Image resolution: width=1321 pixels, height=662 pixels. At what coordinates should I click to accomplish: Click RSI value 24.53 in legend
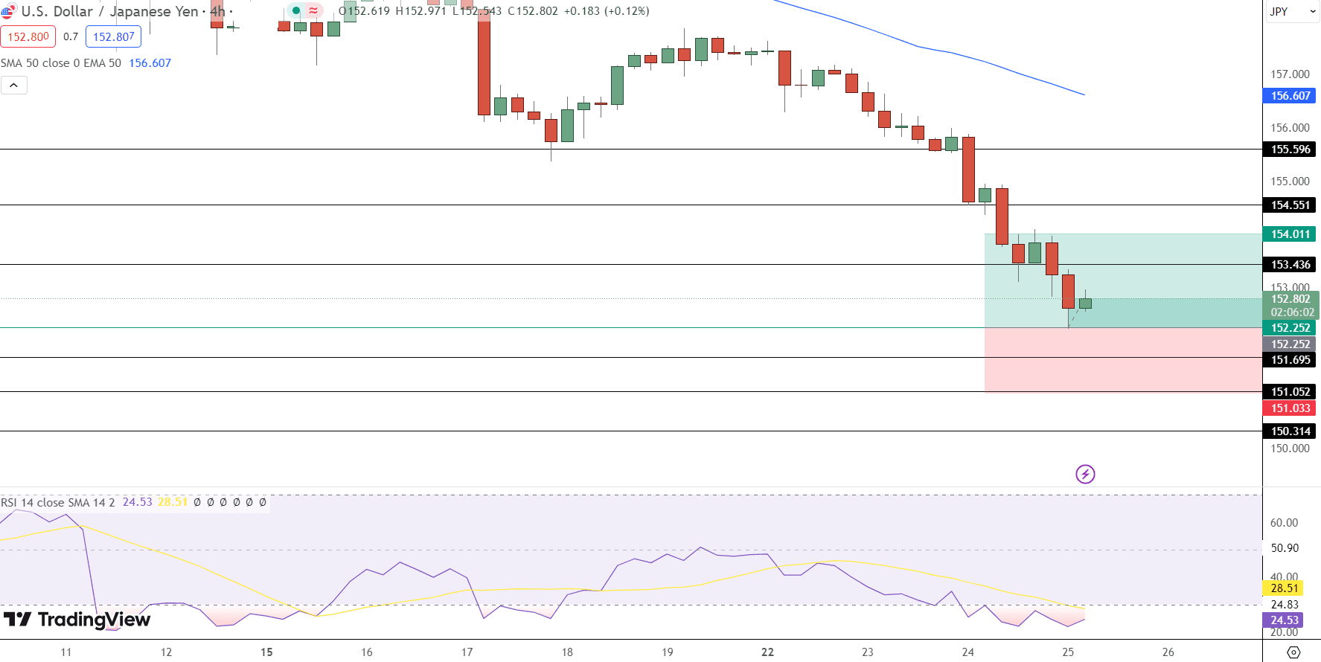[x=137, y=502]
